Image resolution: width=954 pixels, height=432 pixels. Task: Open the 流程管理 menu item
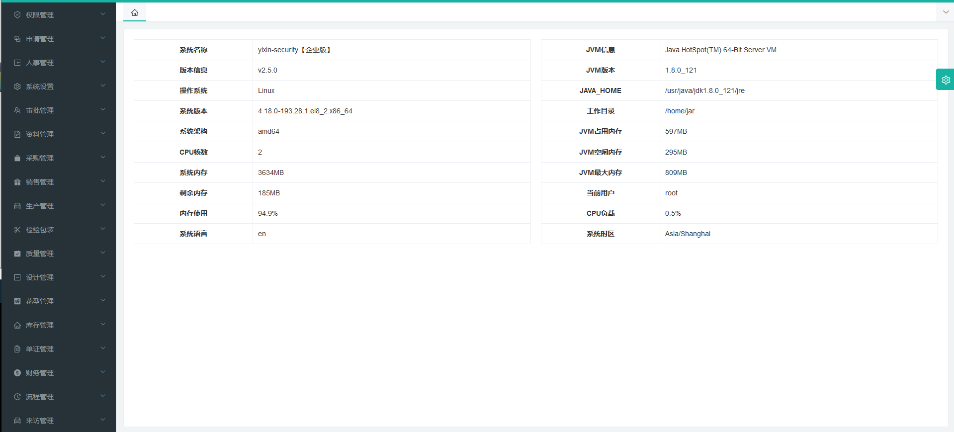(x=59, y=397)
